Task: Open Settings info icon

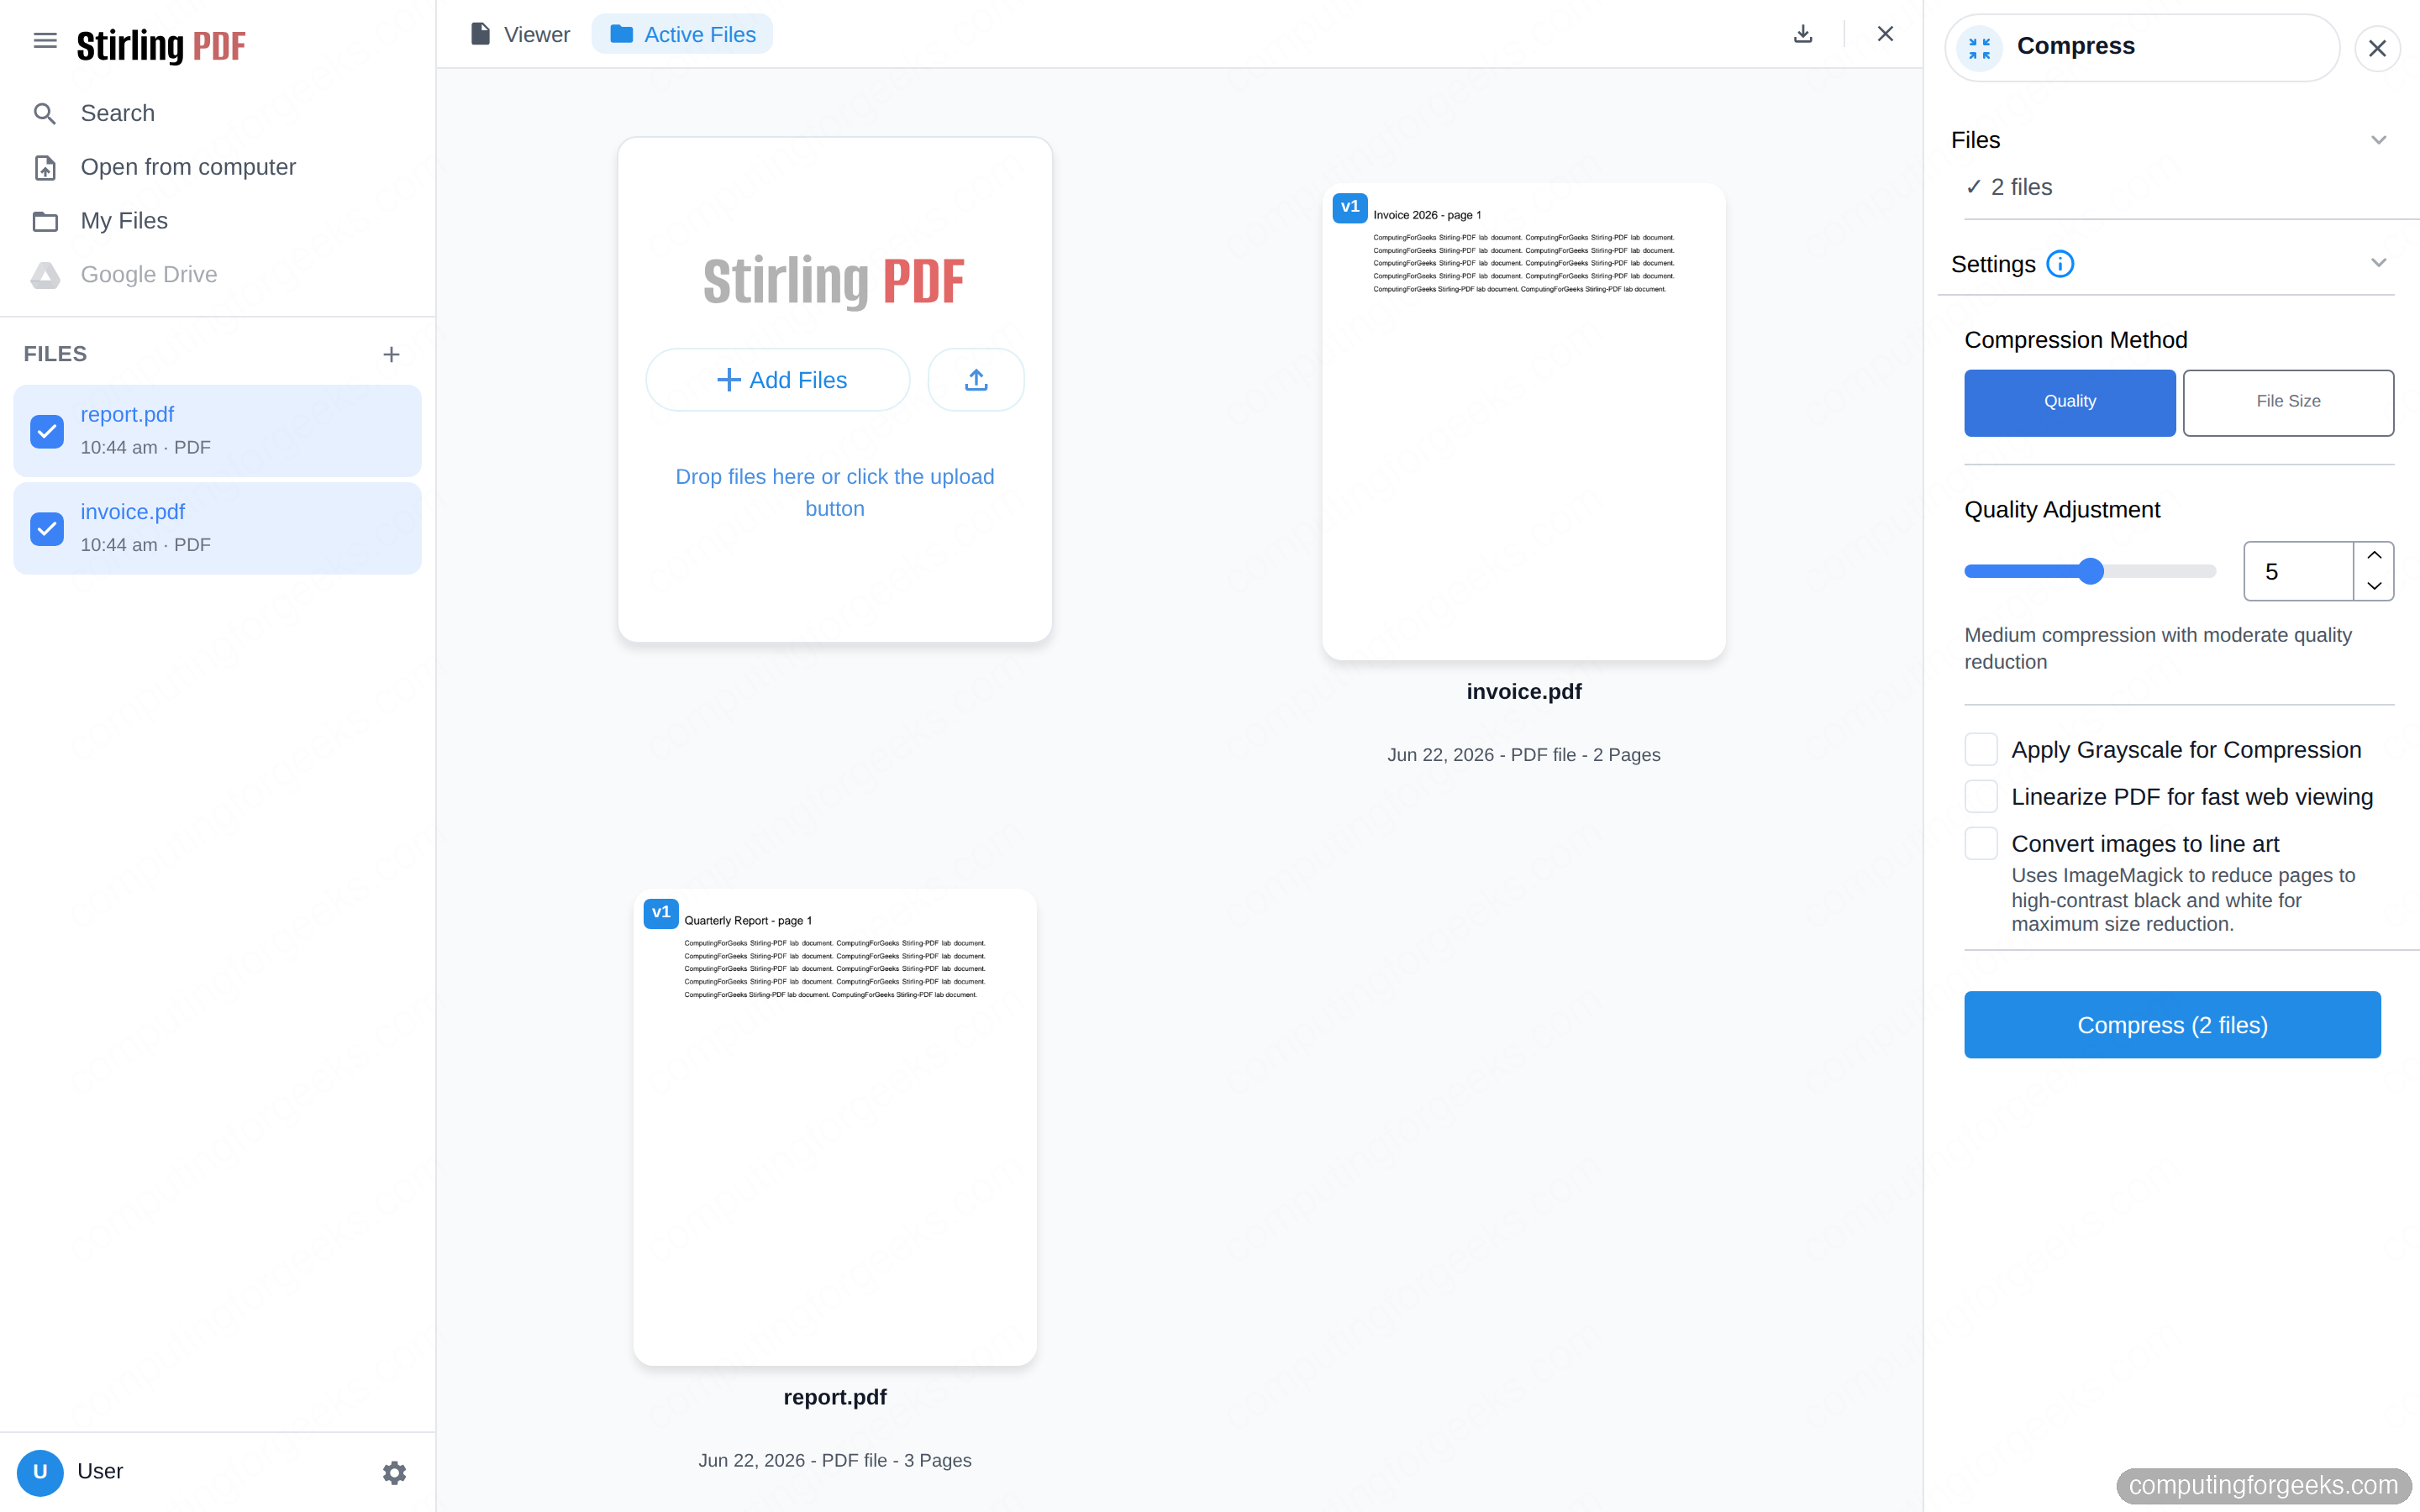Action: (x=2060, y=264)
